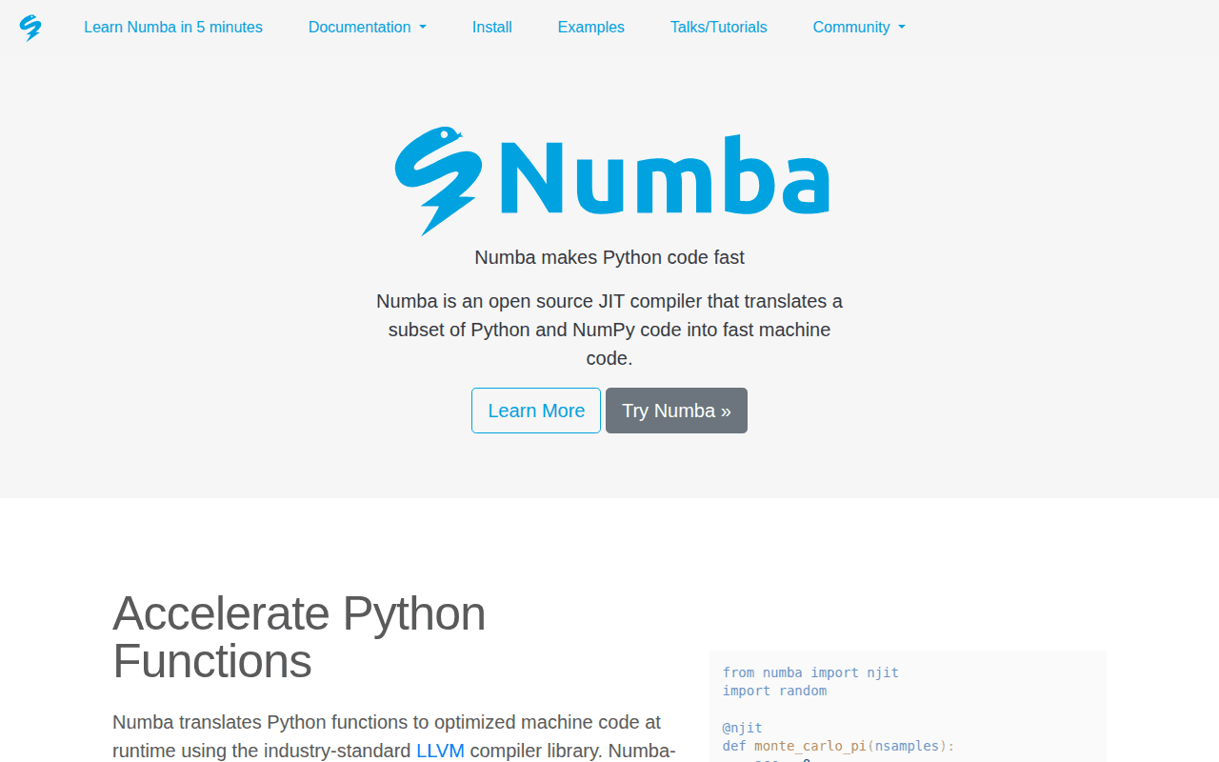Image resolution: width=1219 pixels, height=762 pixels.
Task: Go to the Install page
Action: tap(492, 28)
